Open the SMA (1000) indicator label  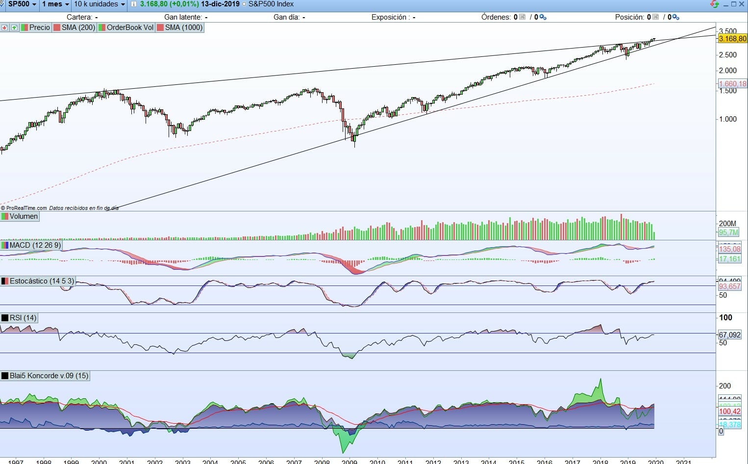180,27
